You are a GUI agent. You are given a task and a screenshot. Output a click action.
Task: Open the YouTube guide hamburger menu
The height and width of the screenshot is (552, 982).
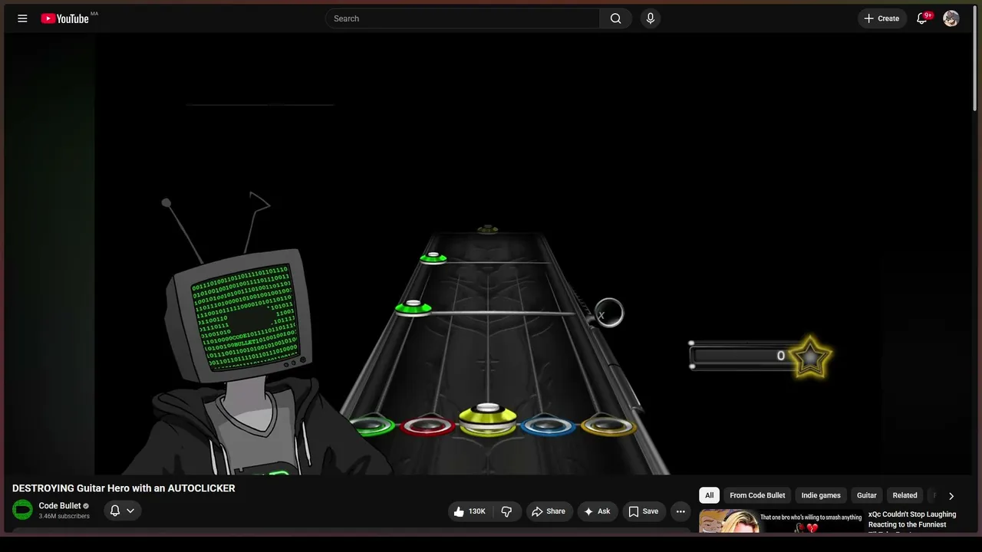22,18
